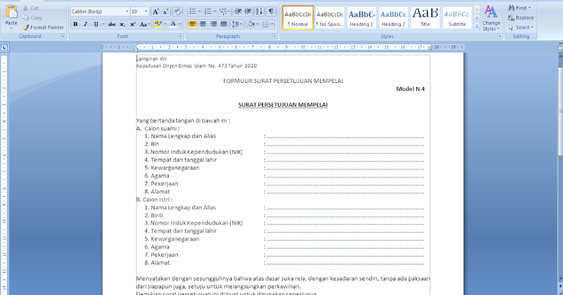Viewport: 563px width, 295px height.
Task: Apply the yellow text highlight color
Action: coord(158,24)
